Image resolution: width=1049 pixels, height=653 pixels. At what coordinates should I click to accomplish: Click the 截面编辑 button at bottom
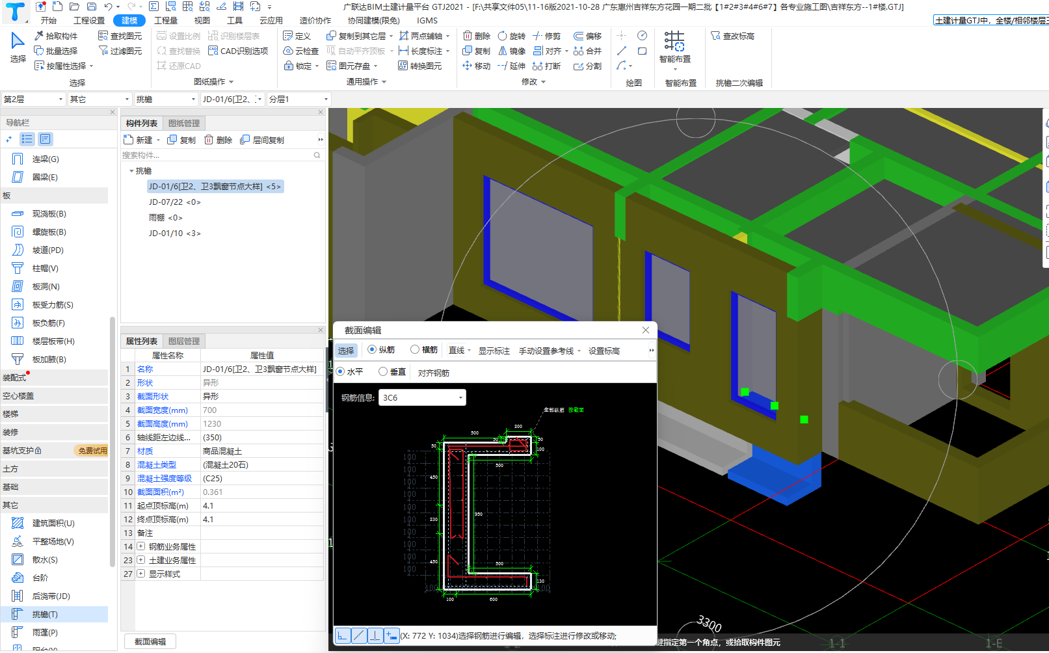click(x=150, y=641)
